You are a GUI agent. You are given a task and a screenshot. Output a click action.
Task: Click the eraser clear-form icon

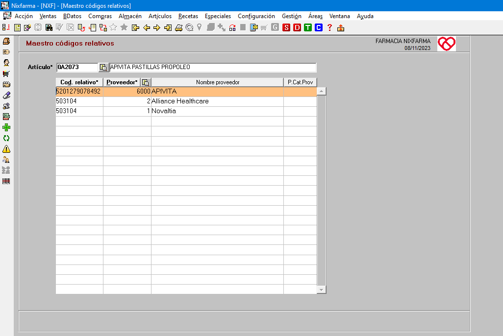(27, 28)
